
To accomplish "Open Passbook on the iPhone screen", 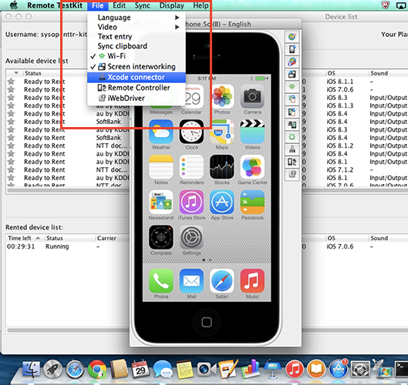I will [252, 202].
